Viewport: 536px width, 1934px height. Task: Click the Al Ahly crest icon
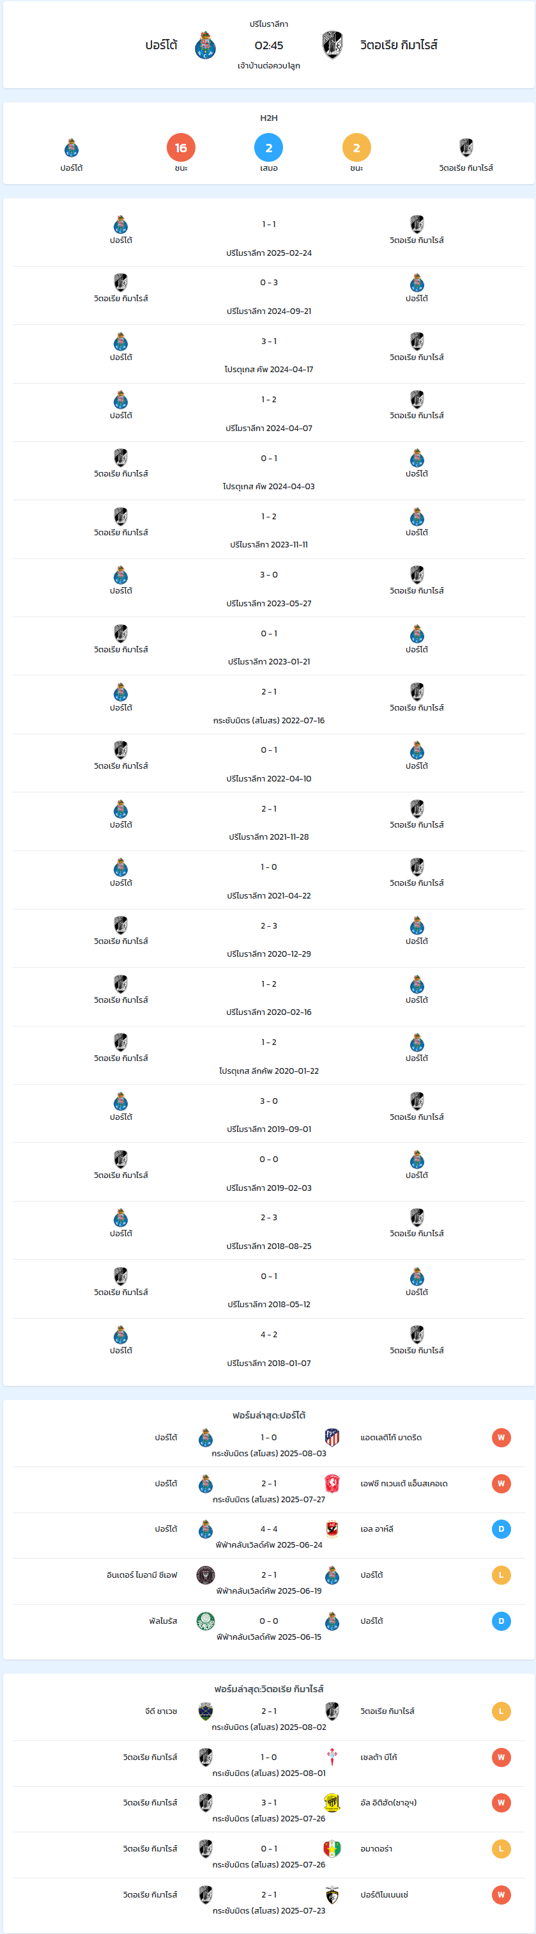332,1529
